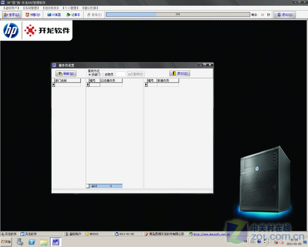Click the greyed-out query button in the dialog
308x247 pixels.
(136, 74)
